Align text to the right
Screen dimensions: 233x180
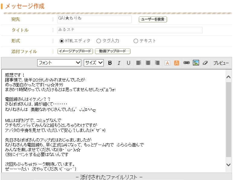pyautogui.click(x=157, y=63)
